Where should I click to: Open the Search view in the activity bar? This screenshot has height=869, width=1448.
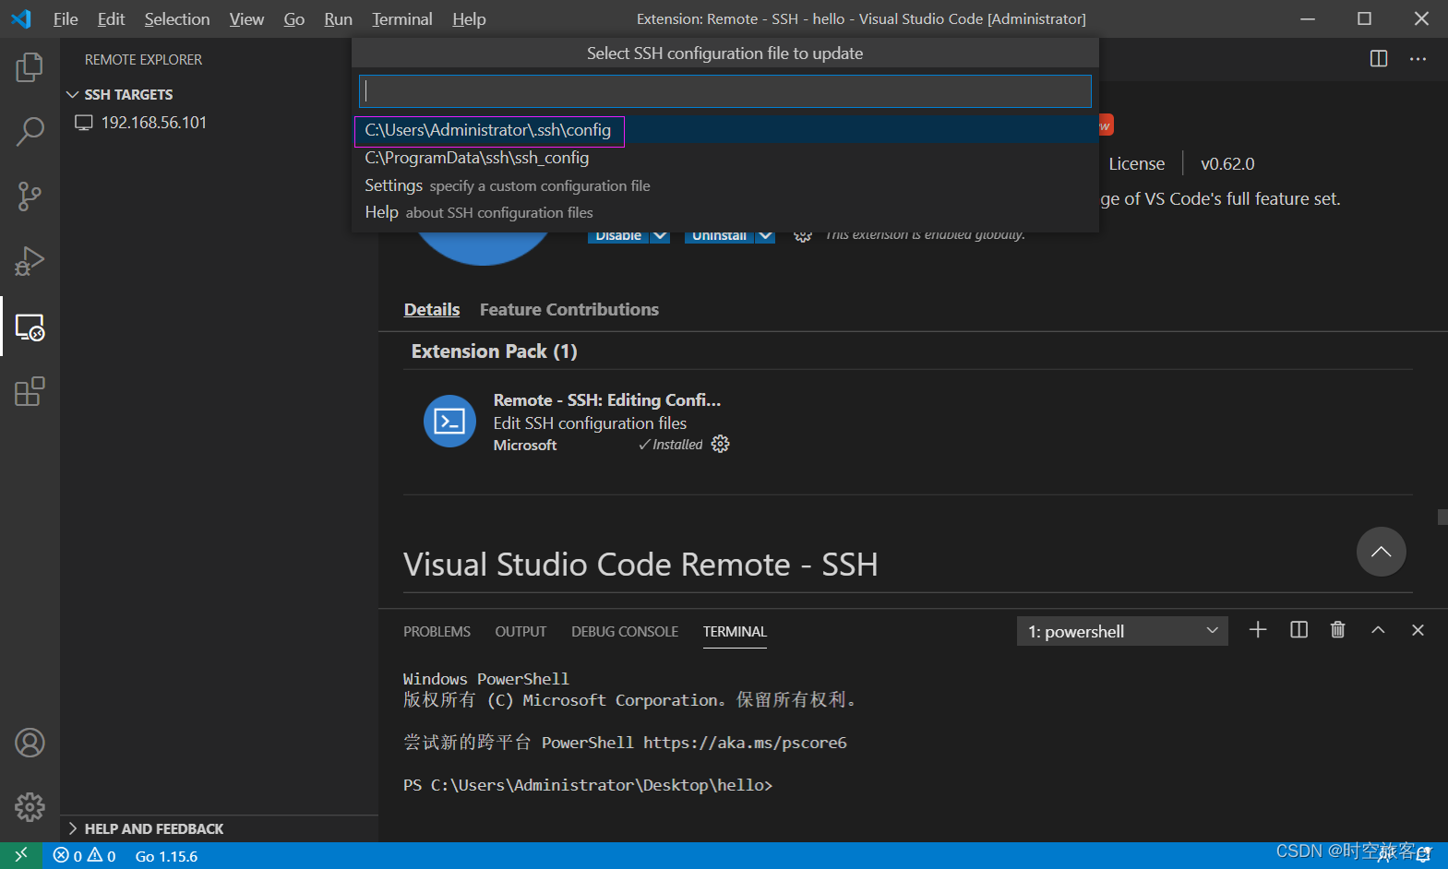[x=30, y=132]
